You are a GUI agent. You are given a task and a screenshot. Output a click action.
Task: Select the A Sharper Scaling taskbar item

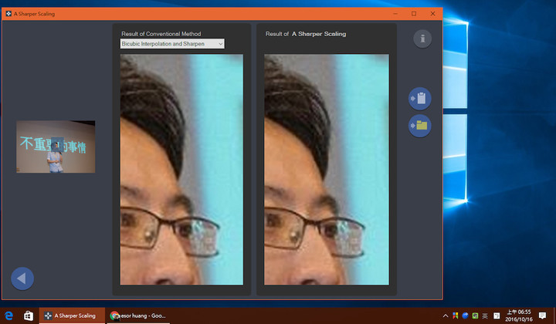(72, 316)
